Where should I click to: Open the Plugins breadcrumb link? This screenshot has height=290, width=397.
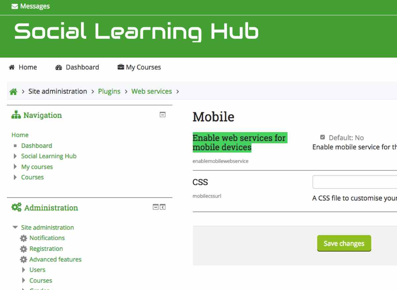click(109, 91)
